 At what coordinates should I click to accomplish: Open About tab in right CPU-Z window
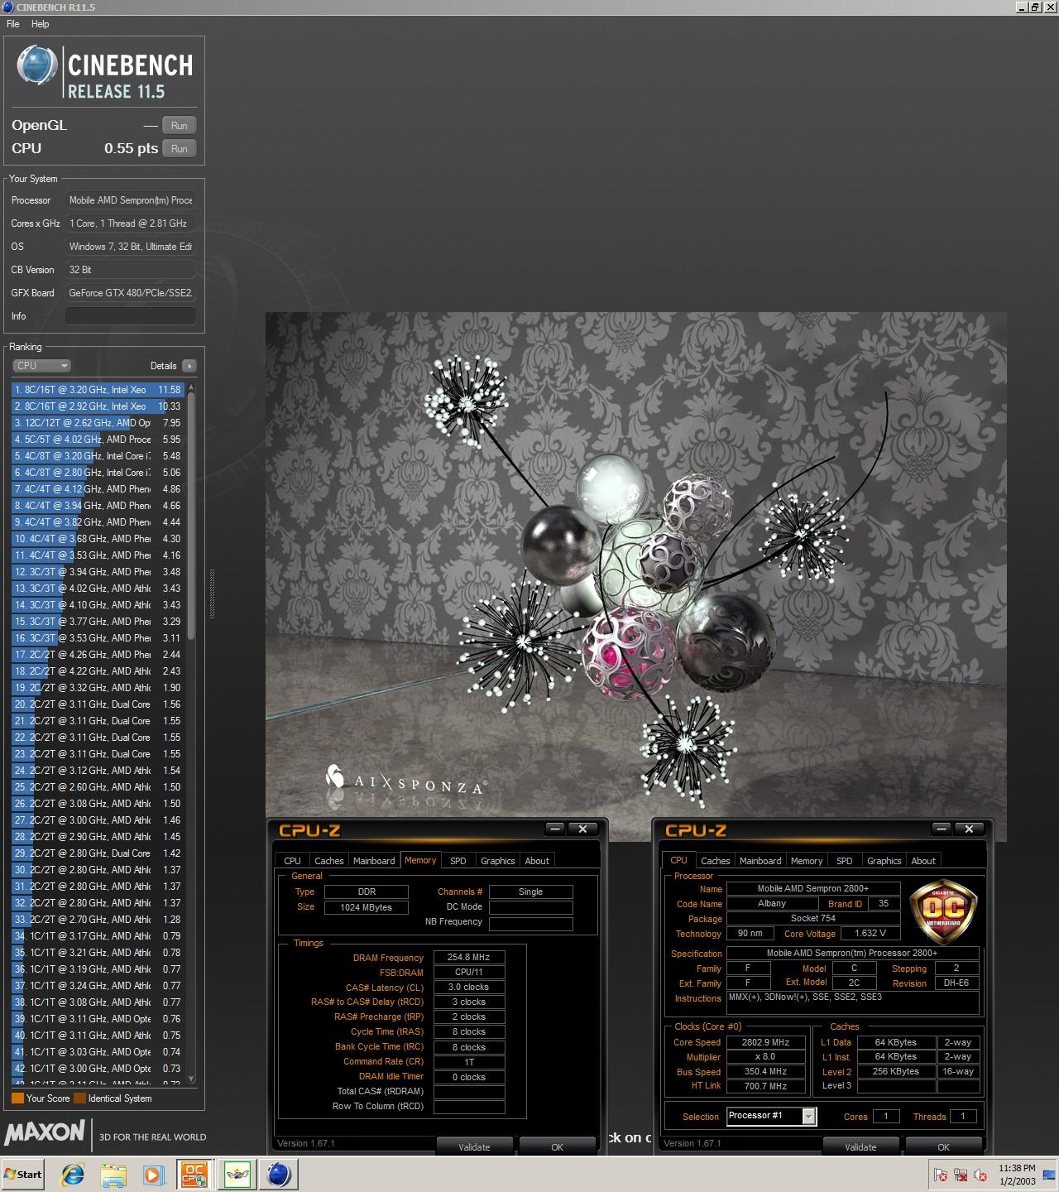pyautogui.click(x=923, y=861)
